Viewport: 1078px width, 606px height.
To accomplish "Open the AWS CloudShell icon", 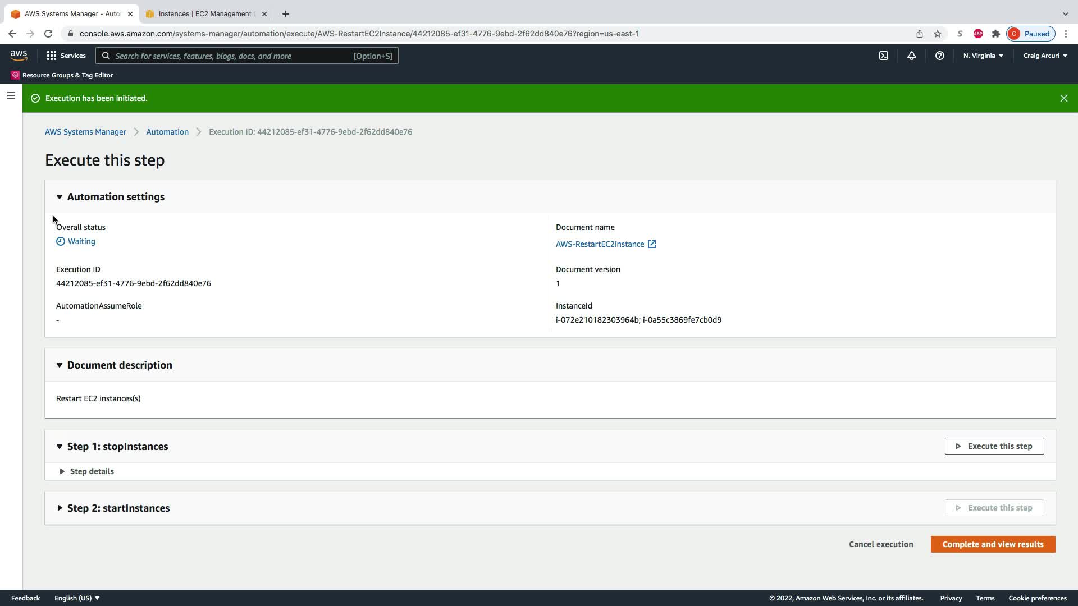I will (x=884, y=56).
